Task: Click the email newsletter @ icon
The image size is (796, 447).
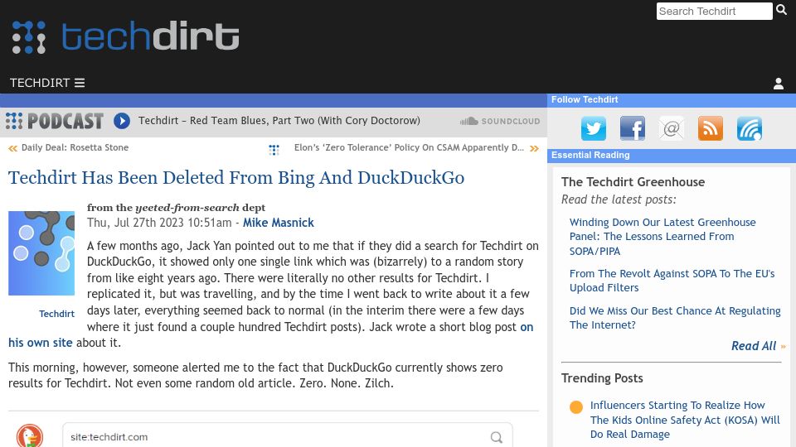Action: coord(671,128)
